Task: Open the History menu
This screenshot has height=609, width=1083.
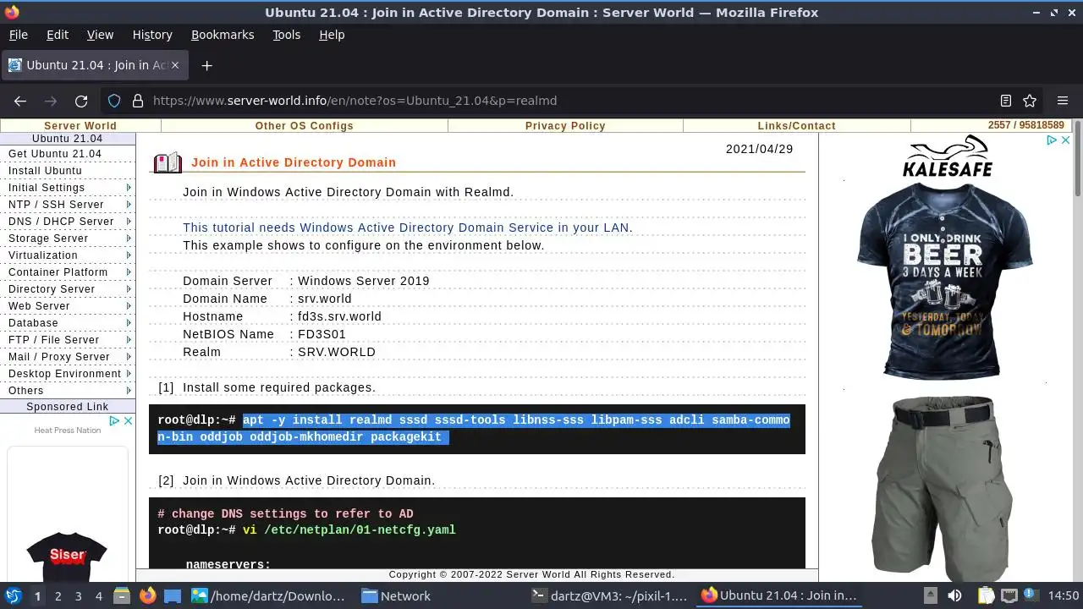Action: [152, 35]
